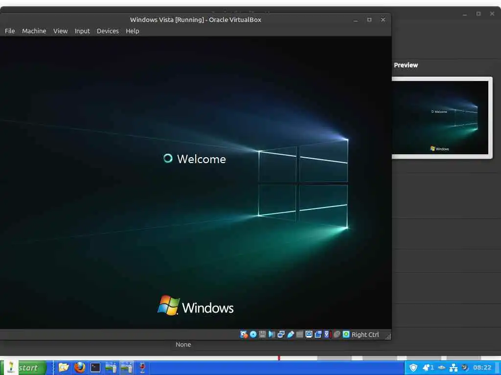Click the Right Ctrl host key label
The image size is (501, 375).
365,334
